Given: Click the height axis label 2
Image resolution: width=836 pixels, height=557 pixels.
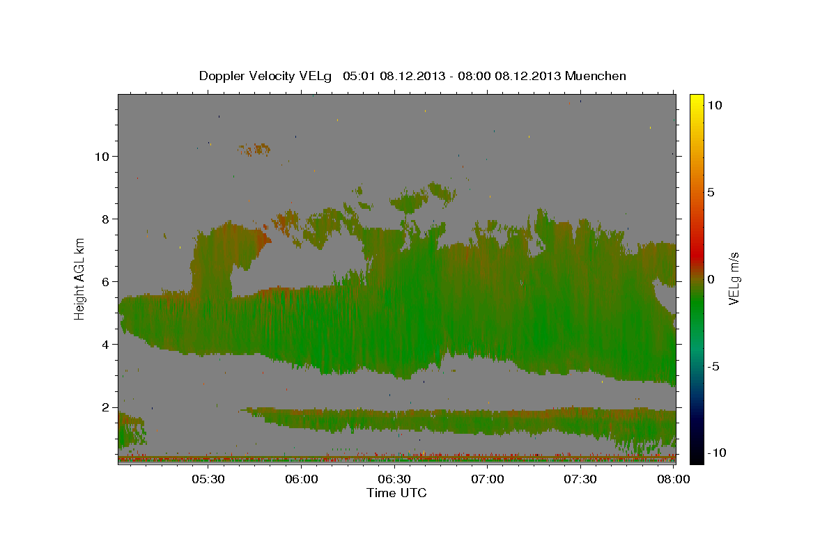Looking at the screenshot, I should pyautogui.click(x=106, y=407).
